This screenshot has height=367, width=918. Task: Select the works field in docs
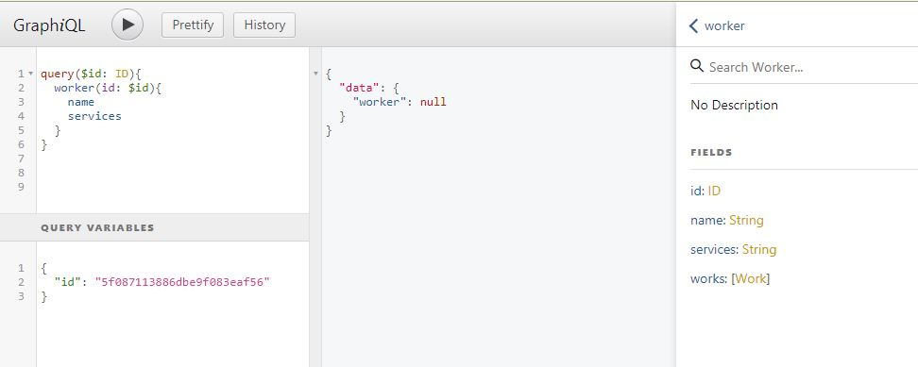pos(707,278)
